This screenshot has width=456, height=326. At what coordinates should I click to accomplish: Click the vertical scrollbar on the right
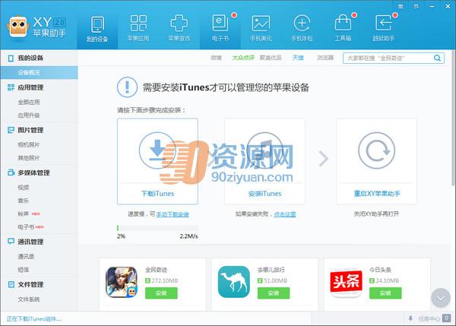(x=453, y=118)
